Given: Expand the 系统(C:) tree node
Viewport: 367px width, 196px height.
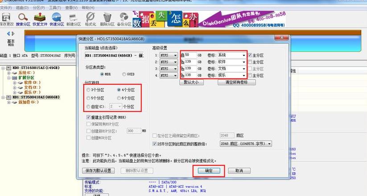Looking at the screenshot, I should (9, 73).
